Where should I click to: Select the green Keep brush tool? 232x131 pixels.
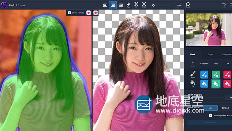point(216,74)
